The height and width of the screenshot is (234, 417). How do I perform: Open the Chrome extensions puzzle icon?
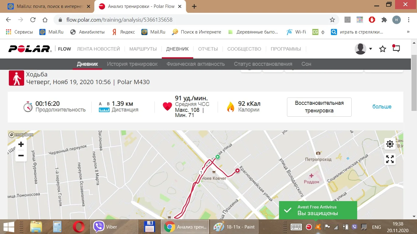[384, 20]
